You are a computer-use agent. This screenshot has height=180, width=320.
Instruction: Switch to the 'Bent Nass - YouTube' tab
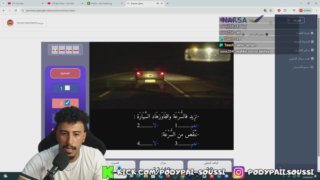pos(65,3)
